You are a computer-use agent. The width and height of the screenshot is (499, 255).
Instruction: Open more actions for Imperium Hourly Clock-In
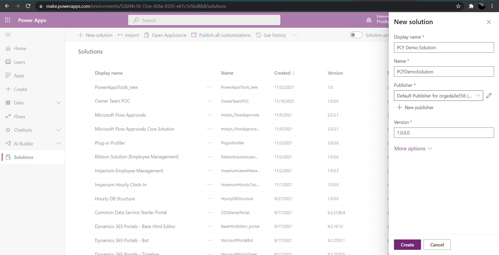(x=210, y=185)
